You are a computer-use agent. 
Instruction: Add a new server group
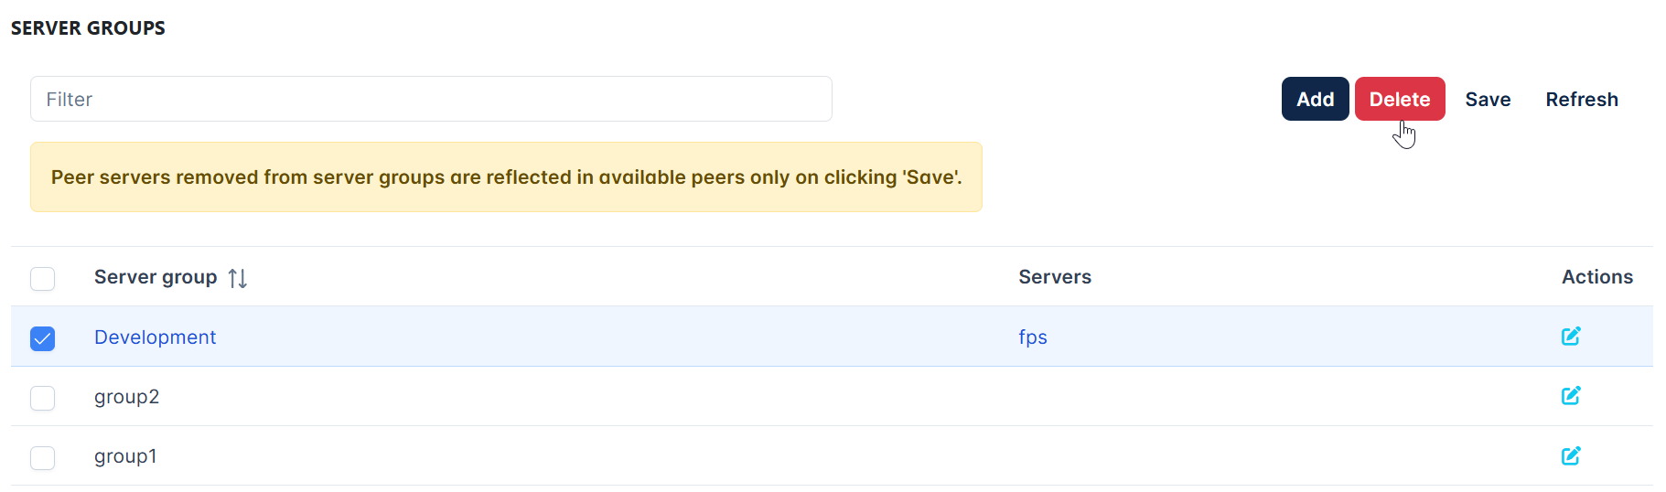click(1315, 99)
